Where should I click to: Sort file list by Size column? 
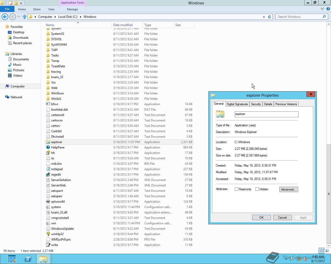click(184, 25)
